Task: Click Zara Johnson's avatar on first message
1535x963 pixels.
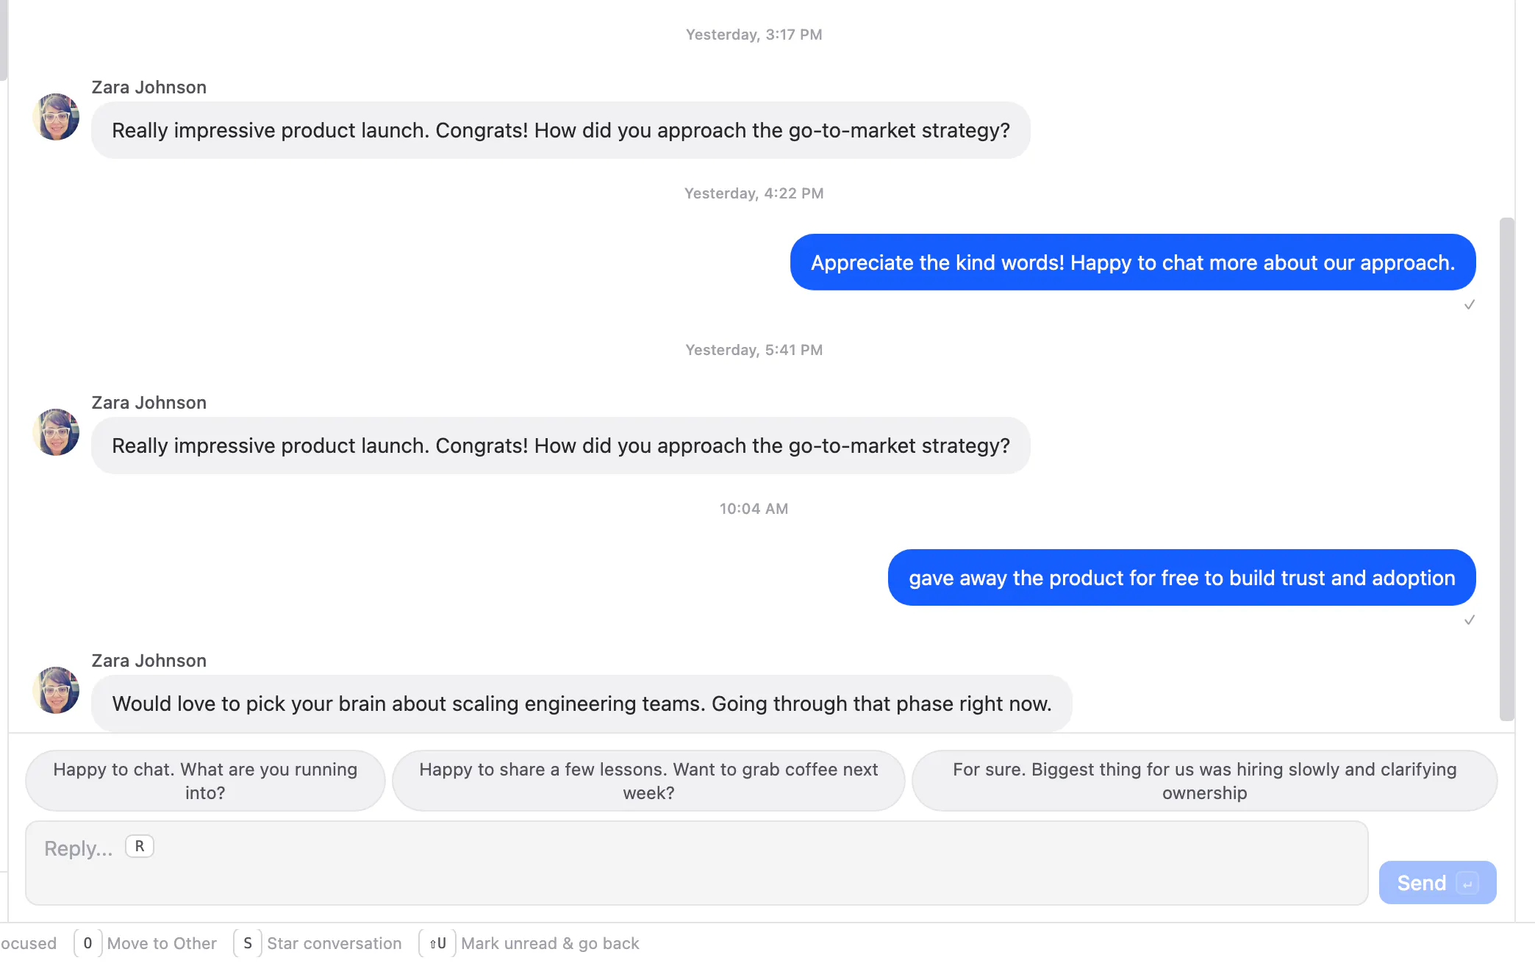Action: click(56, 117)
